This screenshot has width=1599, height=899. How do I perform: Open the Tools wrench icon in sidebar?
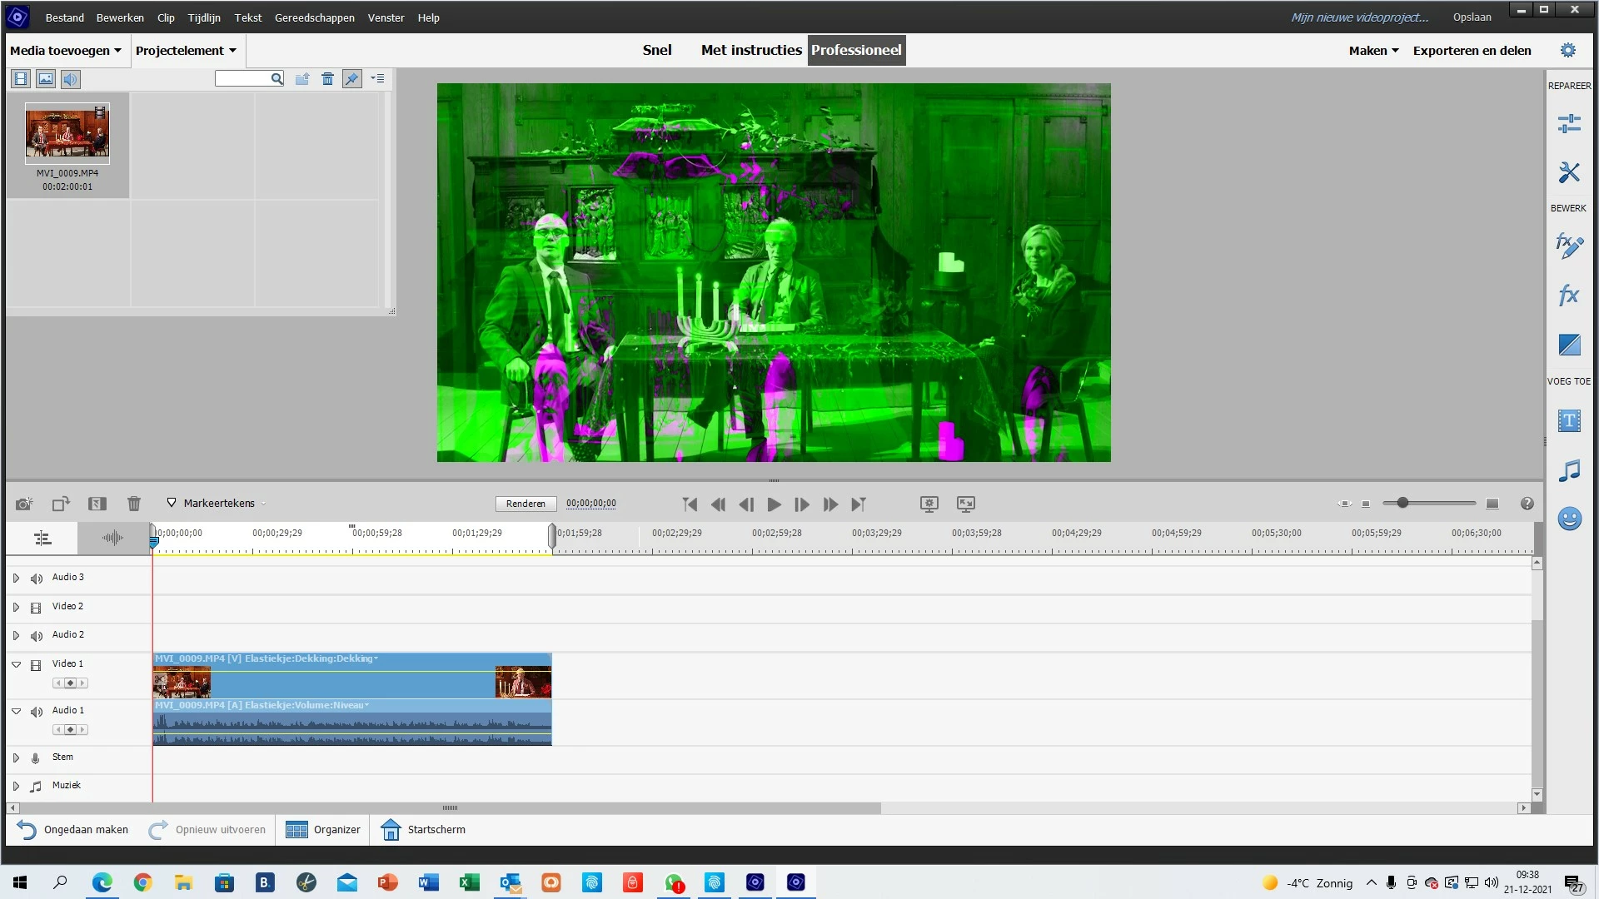click(1569, 172)
